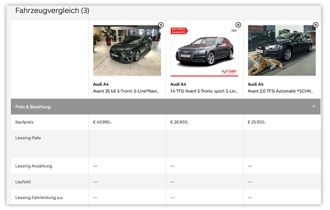Select the Leasing Anzahlung row label
This screenshot has width=330, height=210.
34,166
